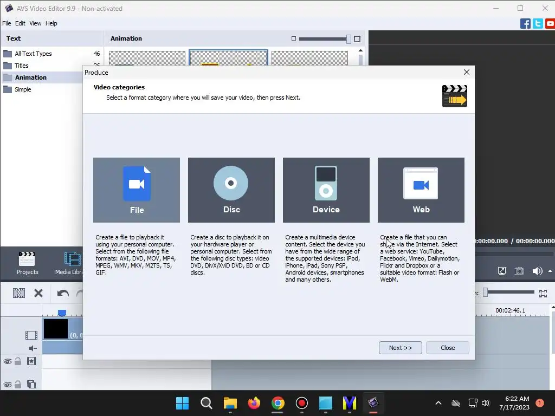This screenshot has width=555, height=416.
Task: Open Firefox from taskbar
Action: click(254, 403)
